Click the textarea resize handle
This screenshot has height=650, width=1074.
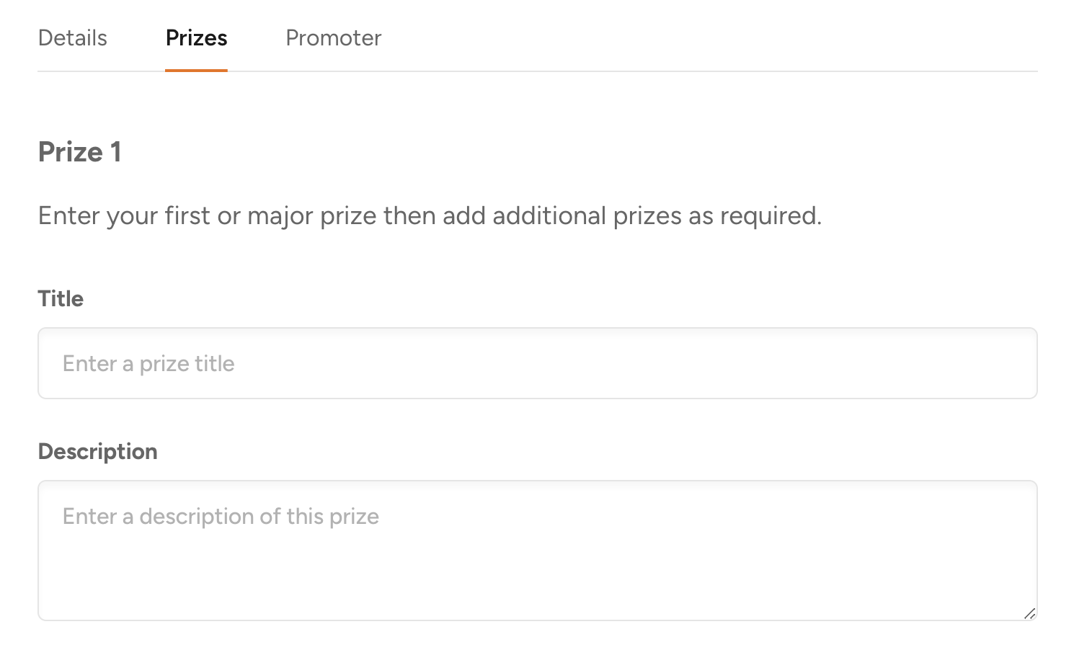(1030, 613)
